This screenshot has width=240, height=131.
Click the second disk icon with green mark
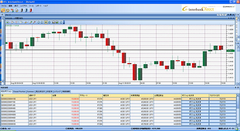click(57, 22)
